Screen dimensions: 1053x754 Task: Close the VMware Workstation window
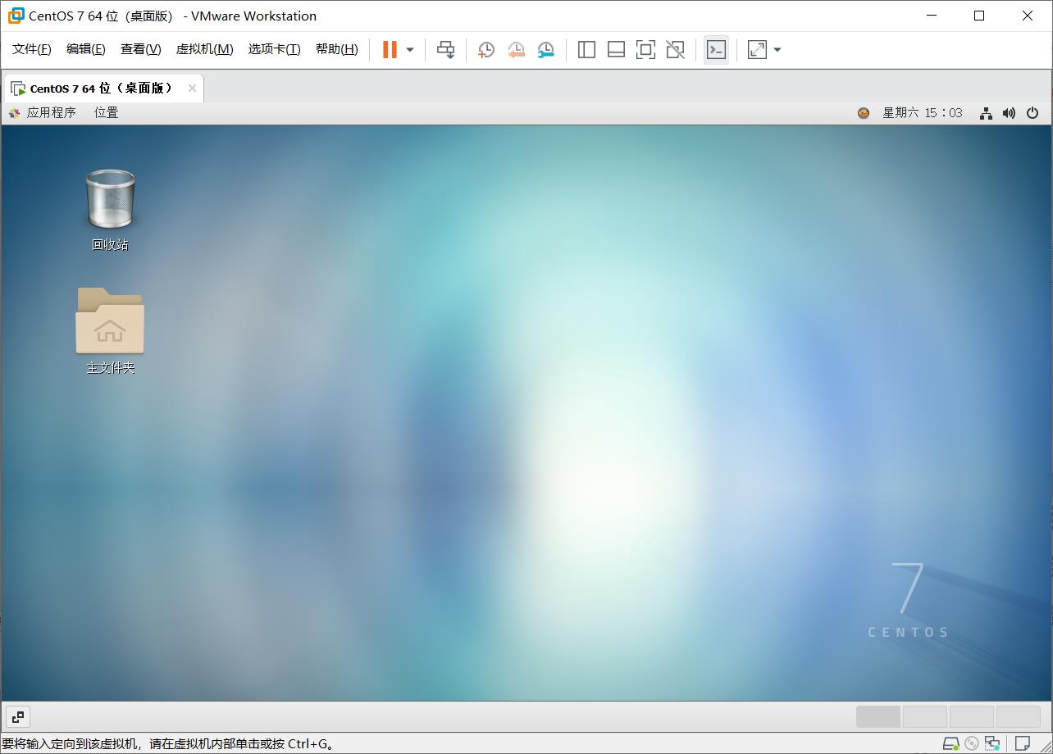1028,16
